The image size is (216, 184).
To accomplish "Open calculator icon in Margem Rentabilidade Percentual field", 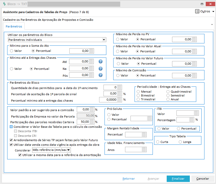I will (x=144, y=134).
